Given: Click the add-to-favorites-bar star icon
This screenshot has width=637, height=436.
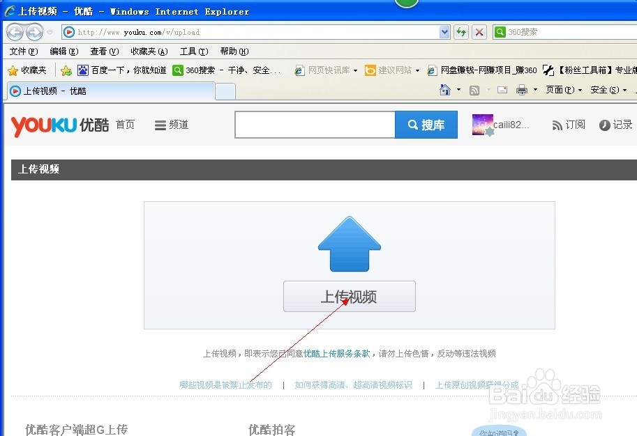Looking at the screenshot, I should click(x=66, y=70).
